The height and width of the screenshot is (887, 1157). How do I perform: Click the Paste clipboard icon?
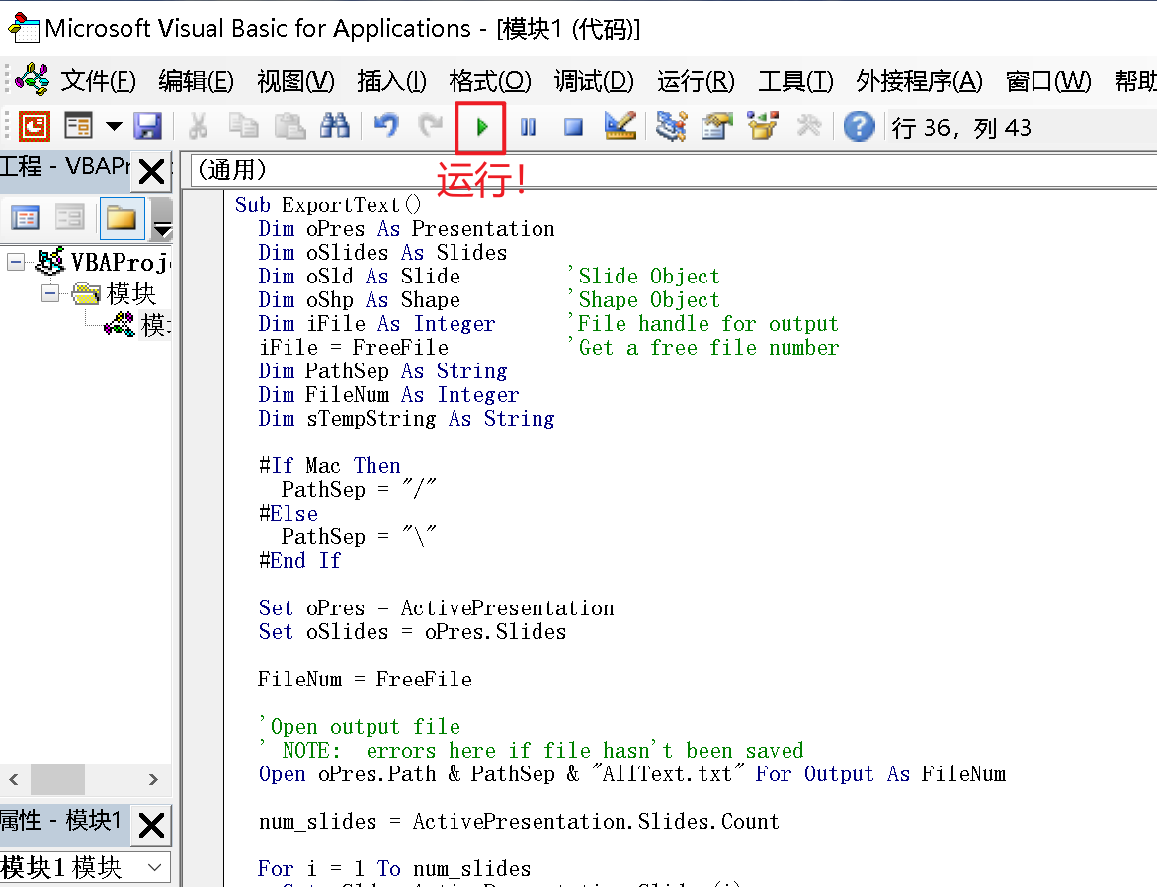289,126
